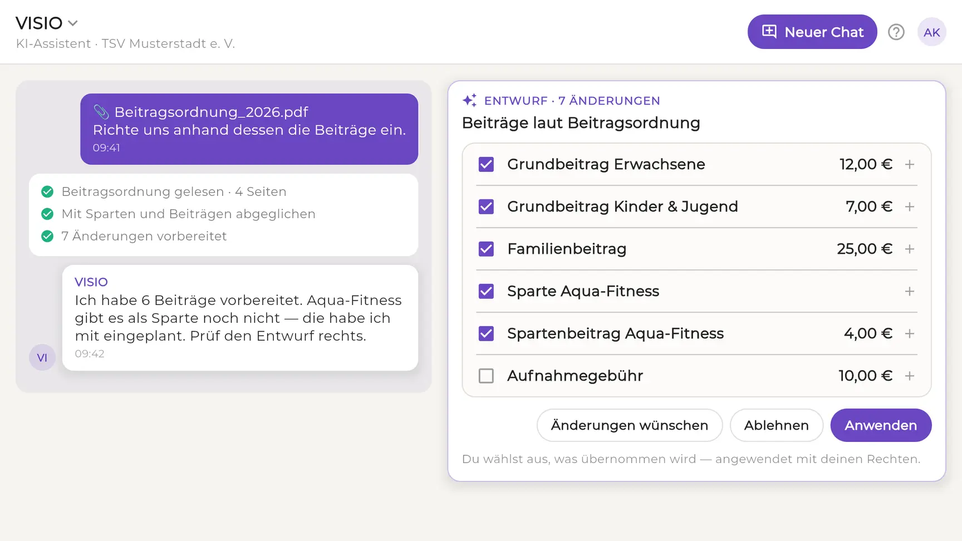Click the sparkle draft icon
The height and width of the screenshot is (541, 962).
click(x=470, y=100)
